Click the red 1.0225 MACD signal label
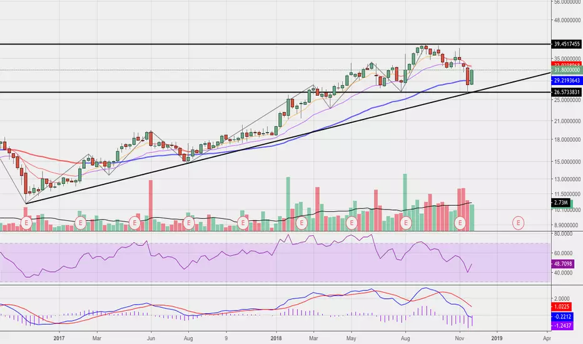 pos(562,307)
